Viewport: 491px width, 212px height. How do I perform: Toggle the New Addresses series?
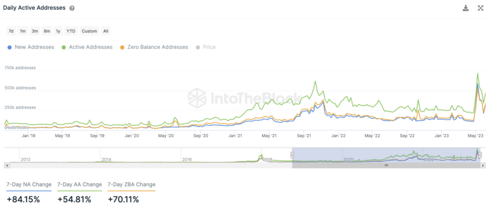[x=31, y=47]
